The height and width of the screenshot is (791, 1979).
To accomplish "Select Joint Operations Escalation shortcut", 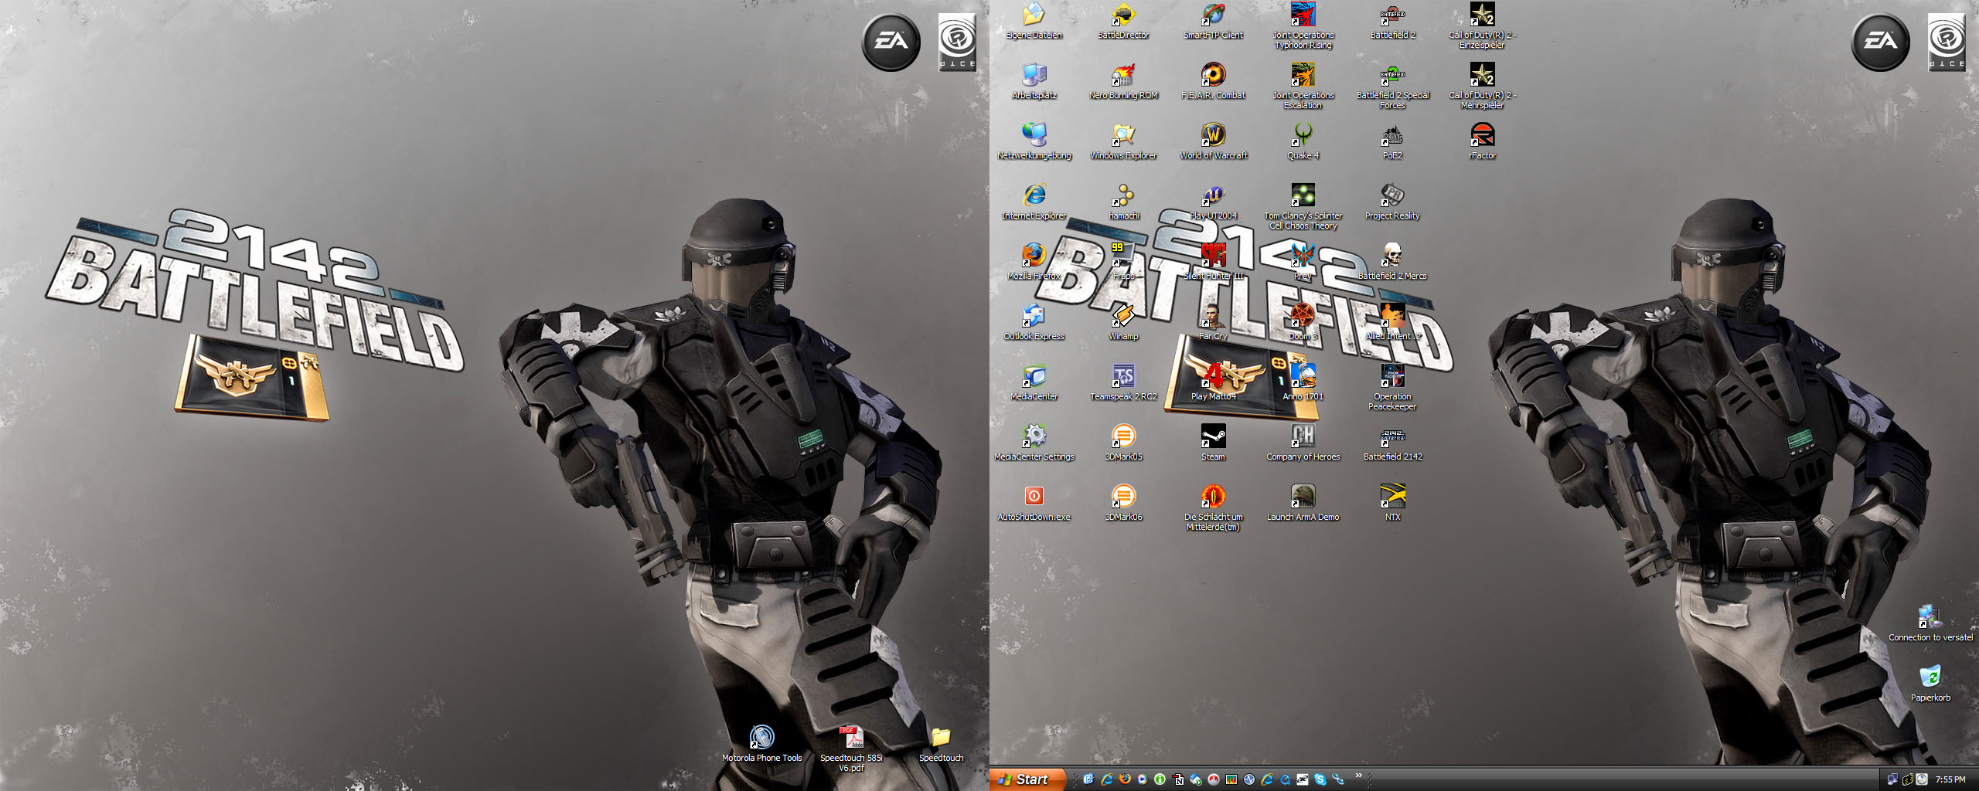I will pos(1303,86).
